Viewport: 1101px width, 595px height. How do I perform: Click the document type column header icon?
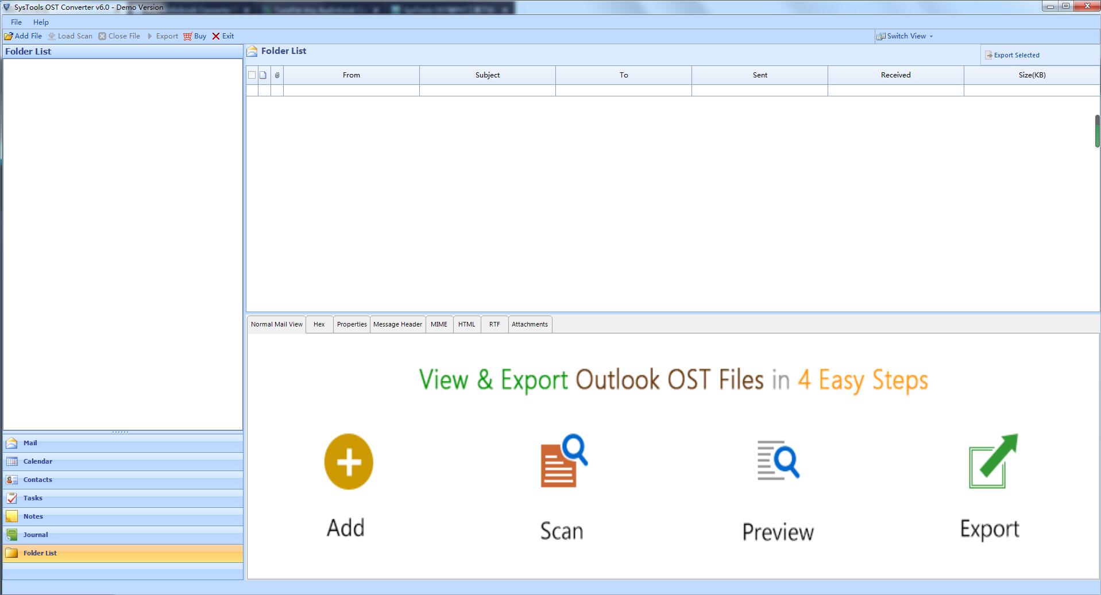point(263,75)
